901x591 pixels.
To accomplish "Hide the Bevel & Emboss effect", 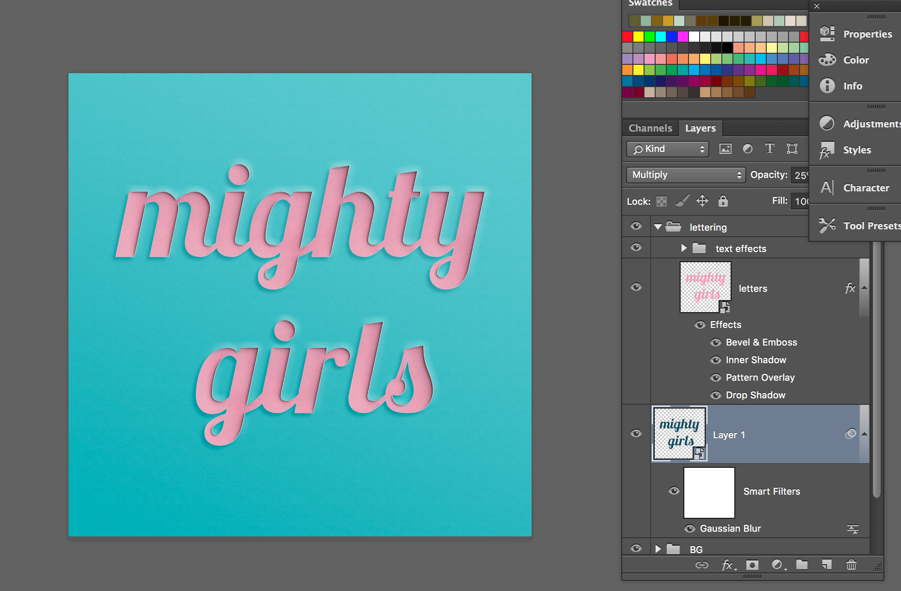I will point(716,342).
